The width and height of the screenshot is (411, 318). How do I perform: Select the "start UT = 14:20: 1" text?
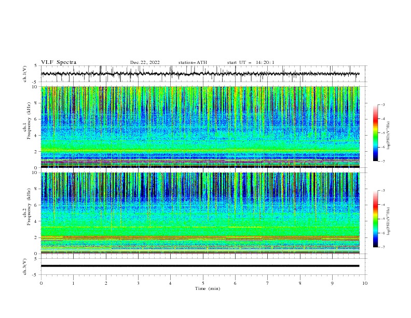click(x=251, y=62)
